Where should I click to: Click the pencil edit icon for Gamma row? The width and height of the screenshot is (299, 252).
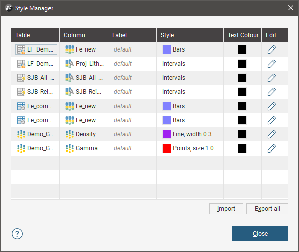click(272, 148)
